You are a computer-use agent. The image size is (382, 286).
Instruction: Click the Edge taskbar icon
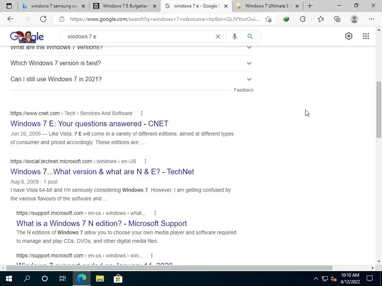coord(82,279)
